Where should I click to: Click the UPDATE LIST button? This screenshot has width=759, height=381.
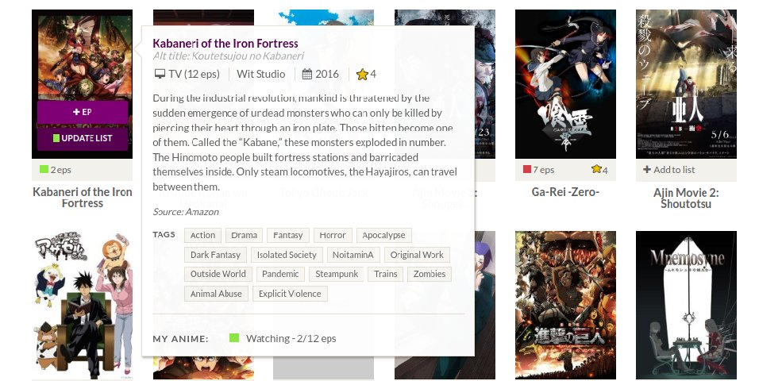pyautogui.click(x=83, y=138)
